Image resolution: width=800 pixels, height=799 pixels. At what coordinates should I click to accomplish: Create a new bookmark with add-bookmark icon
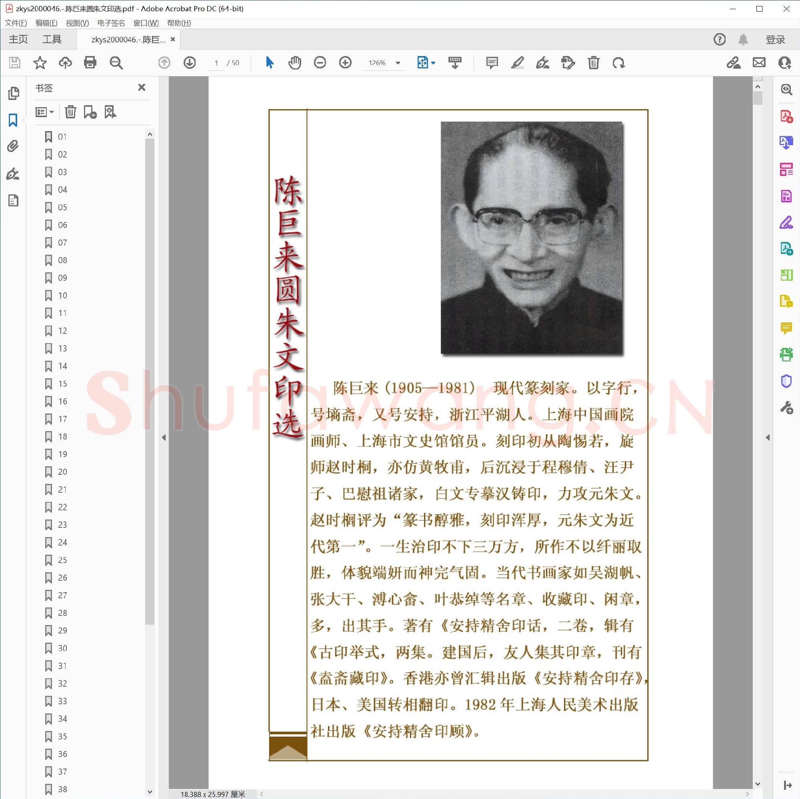[90, 112]
